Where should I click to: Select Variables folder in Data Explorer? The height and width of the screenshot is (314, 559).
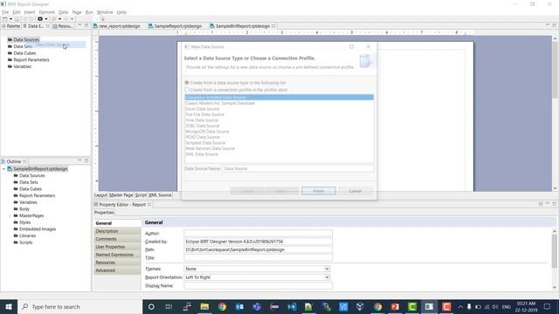tap(19, 66)
